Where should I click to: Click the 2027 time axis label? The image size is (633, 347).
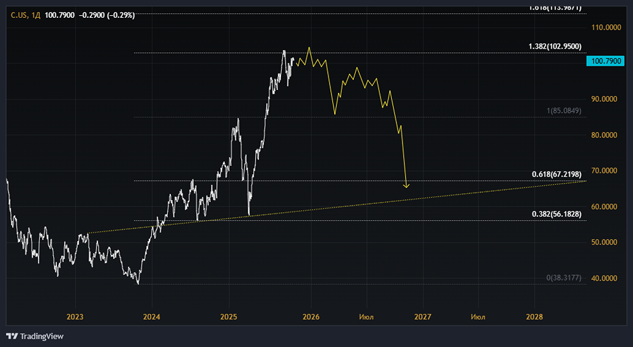423,317
